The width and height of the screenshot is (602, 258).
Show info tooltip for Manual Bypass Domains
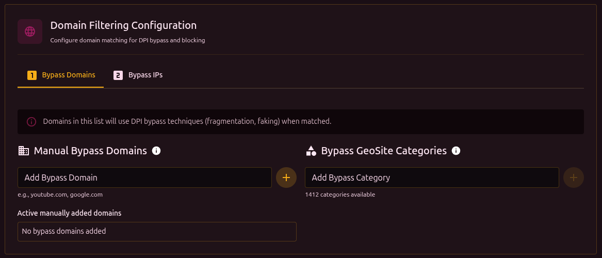pos(157,151)
